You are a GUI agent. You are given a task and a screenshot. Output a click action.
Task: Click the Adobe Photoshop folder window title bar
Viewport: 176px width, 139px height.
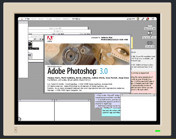tap(36, 36)
